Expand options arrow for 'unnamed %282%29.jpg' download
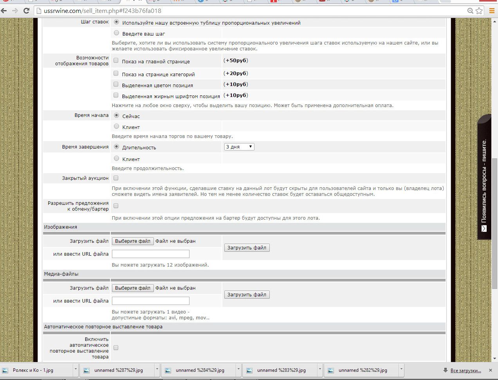This screenshot has height=380, width=498. point(401,370)
